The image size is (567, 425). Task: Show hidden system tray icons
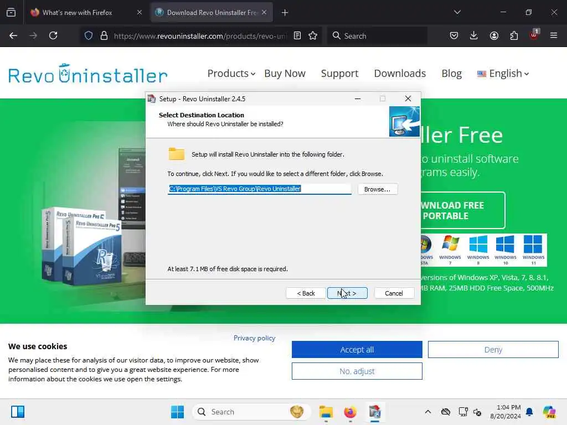coord(428,412)
